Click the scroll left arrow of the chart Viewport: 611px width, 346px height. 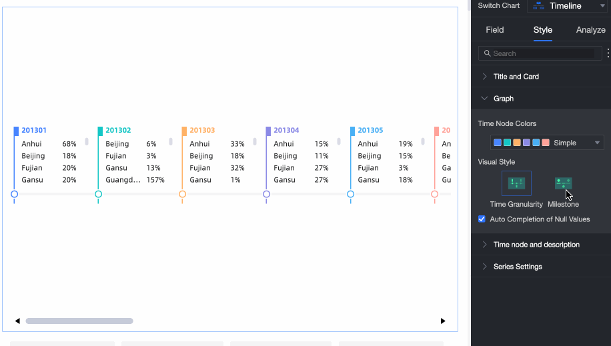point(17,321)
